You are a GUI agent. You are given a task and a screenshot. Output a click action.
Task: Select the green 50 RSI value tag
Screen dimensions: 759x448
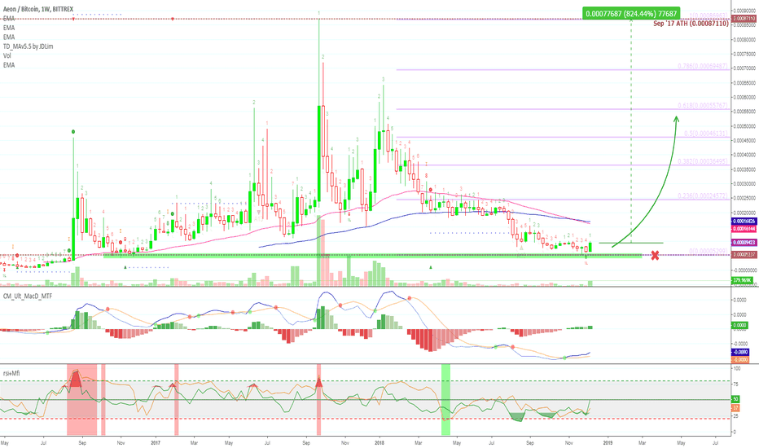(735, 399)
